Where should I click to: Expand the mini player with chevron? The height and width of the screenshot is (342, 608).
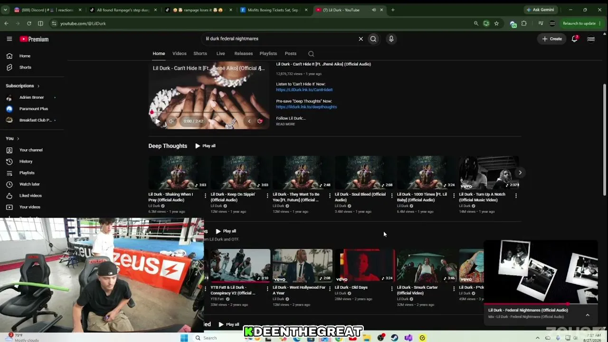(x=588, y=315)
